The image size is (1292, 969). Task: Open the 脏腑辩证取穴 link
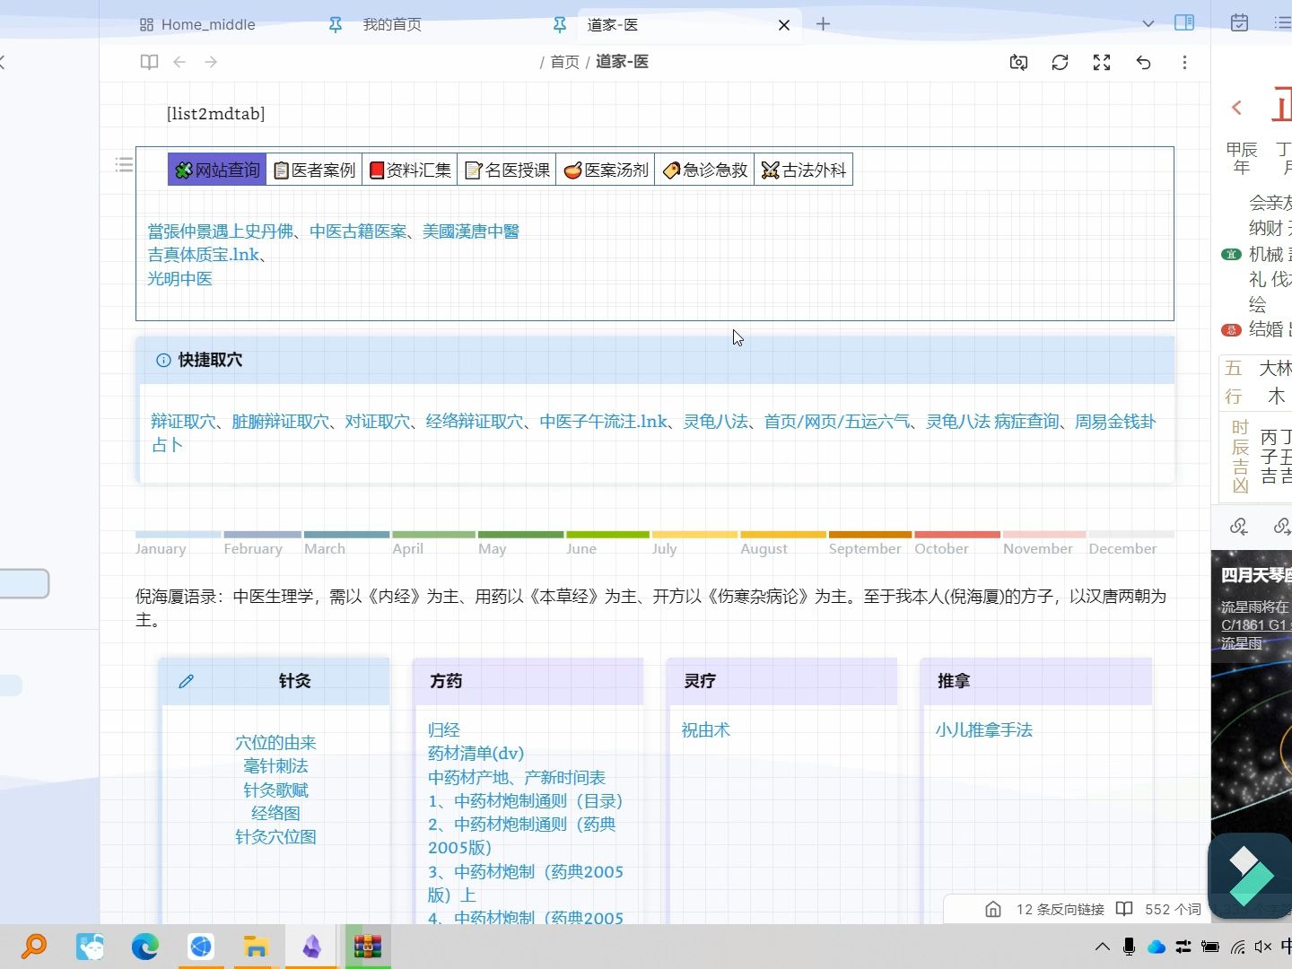click(280, 422)
